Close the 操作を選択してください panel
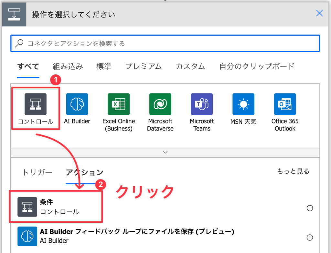 [319, 13]
